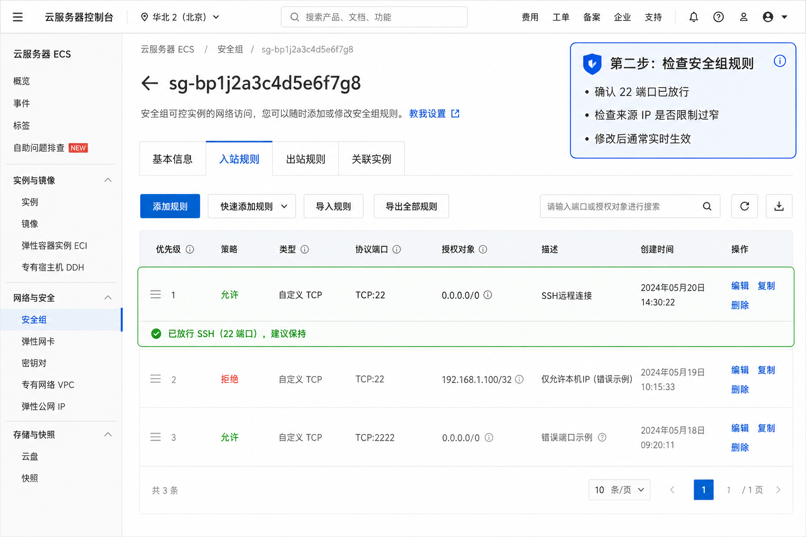Switch to the 出站规则 tab
806x537 pixels.
tap(305, 159)
